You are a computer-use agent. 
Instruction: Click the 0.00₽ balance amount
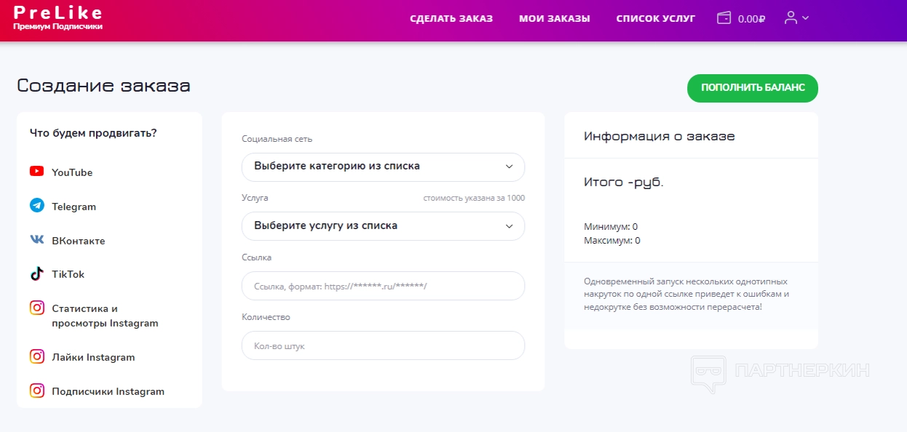click(751, 20)
